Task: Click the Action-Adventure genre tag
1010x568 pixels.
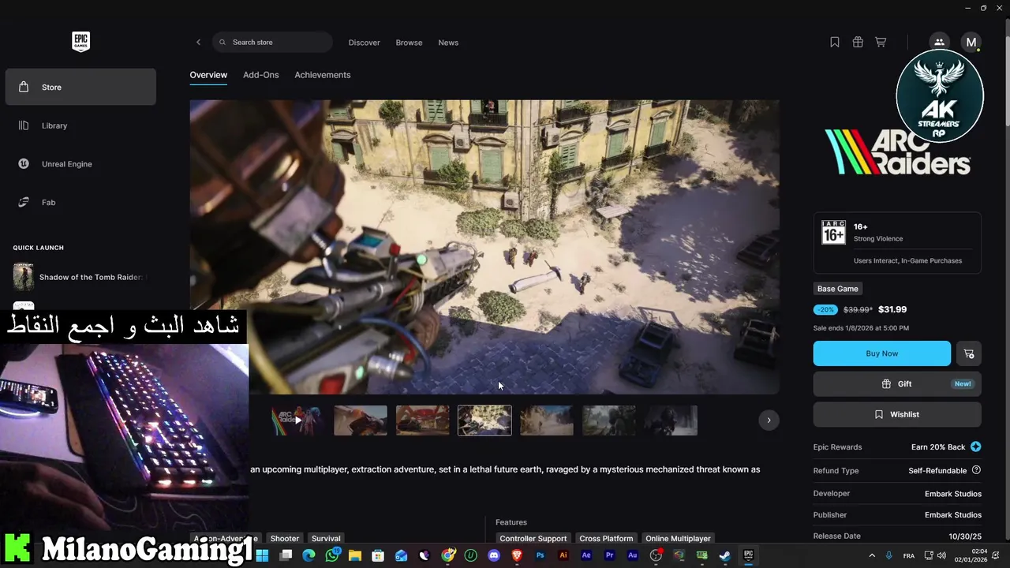Action: [x=226, y=538]
